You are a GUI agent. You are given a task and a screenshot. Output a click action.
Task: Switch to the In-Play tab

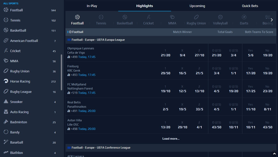click(x=92, y=6)
